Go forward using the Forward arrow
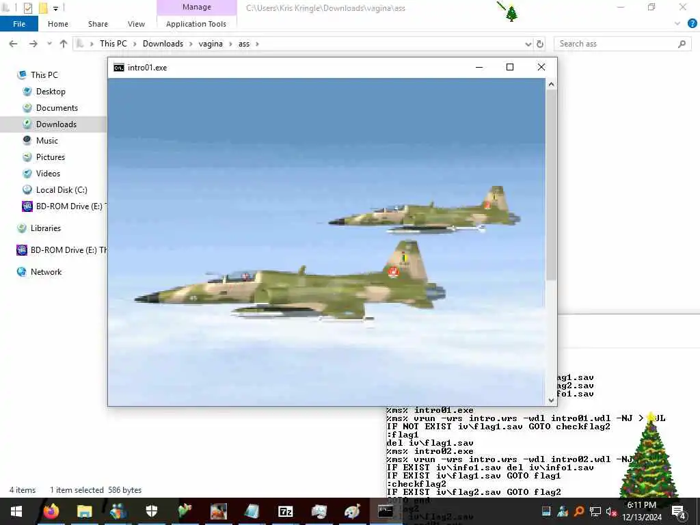 tap(33, 44)
